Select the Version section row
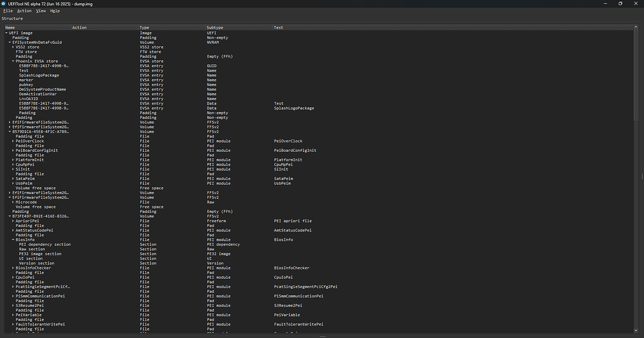 (37, 263)
